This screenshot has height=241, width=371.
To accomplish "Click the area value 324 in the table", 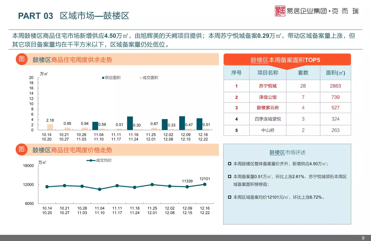I will click(x=336, y=119).
